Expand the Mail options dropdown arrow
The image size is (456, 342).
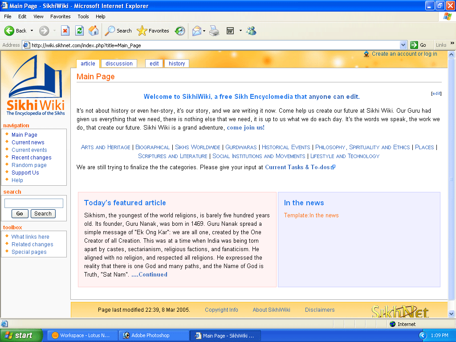point(204,31)
